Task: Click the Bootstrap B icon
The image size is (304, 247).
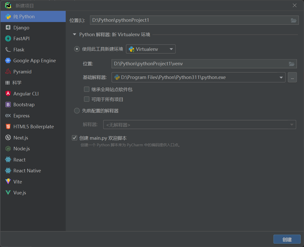Action: [x=8, y=105]
